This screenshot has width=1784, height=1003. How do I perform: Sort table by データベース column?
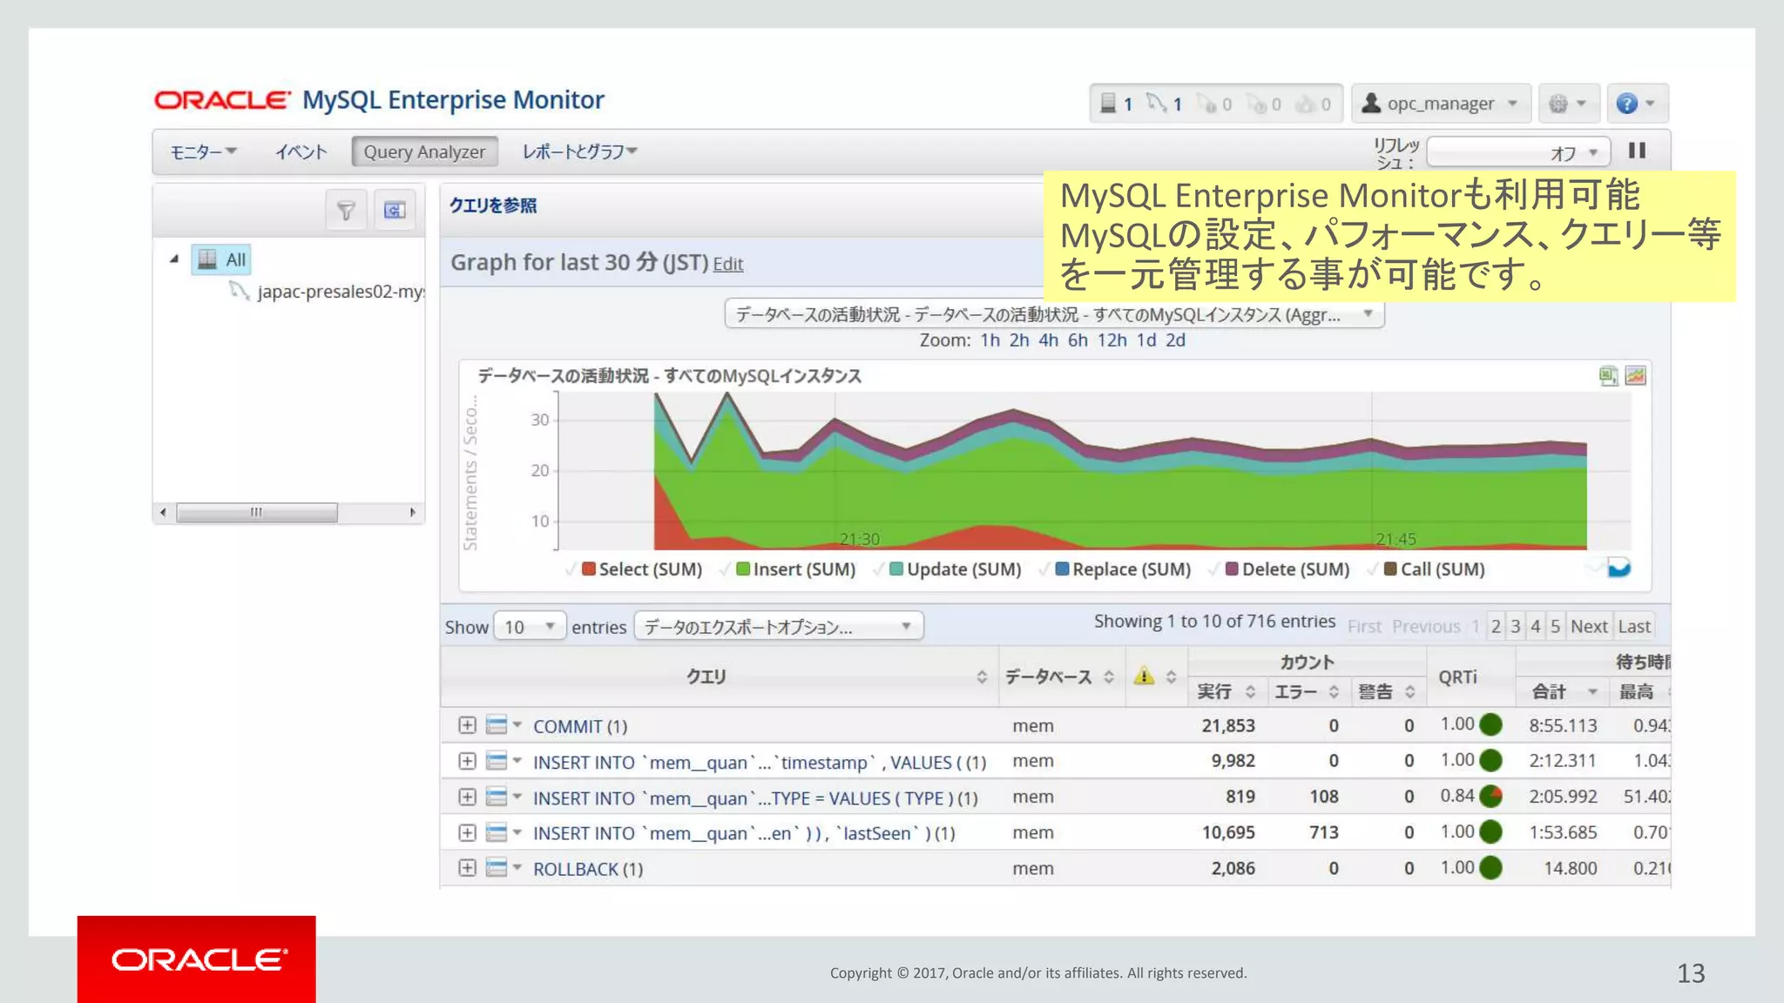pyautogui.click(x=1060, y=677)
